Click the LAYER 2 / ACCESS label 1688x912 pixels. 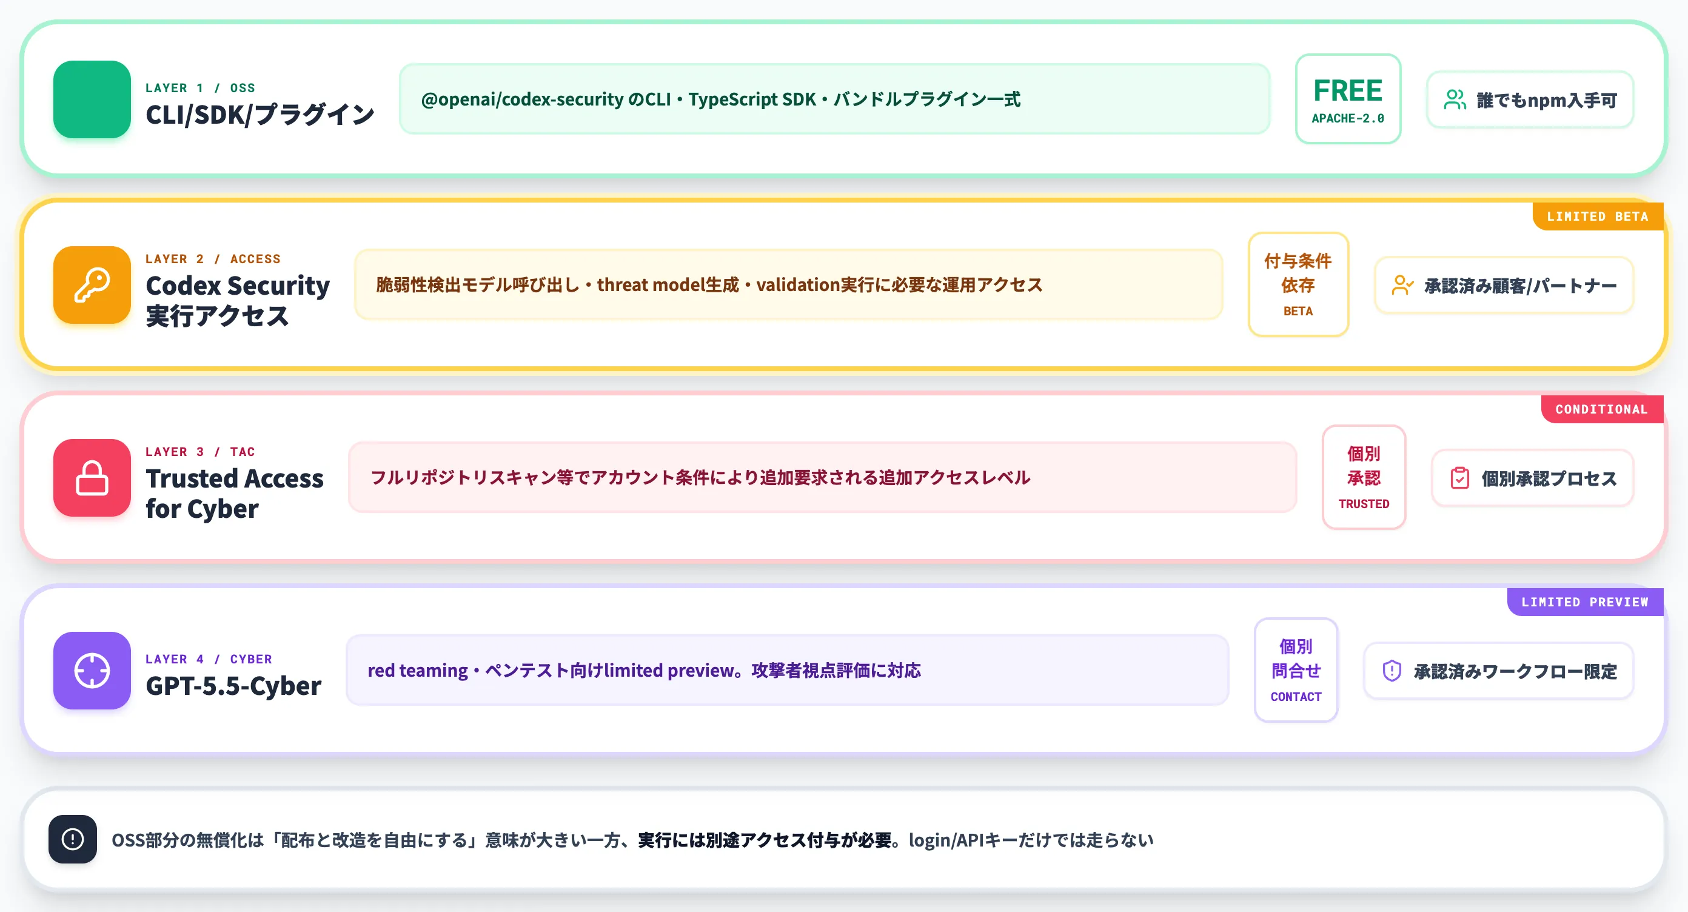pyautogui.click(x=213, y=259)
